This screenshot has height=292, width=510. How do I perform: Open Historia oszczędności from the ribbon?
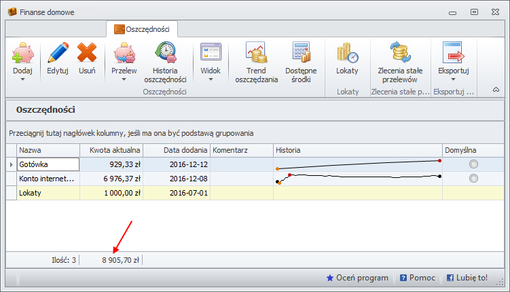(165, 53)
